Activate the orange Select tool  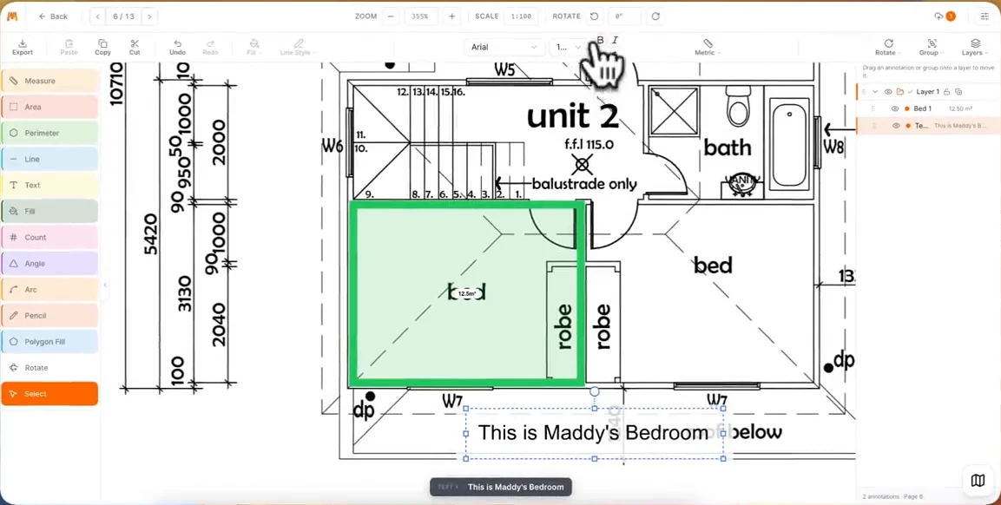click(x=49, y=394)
